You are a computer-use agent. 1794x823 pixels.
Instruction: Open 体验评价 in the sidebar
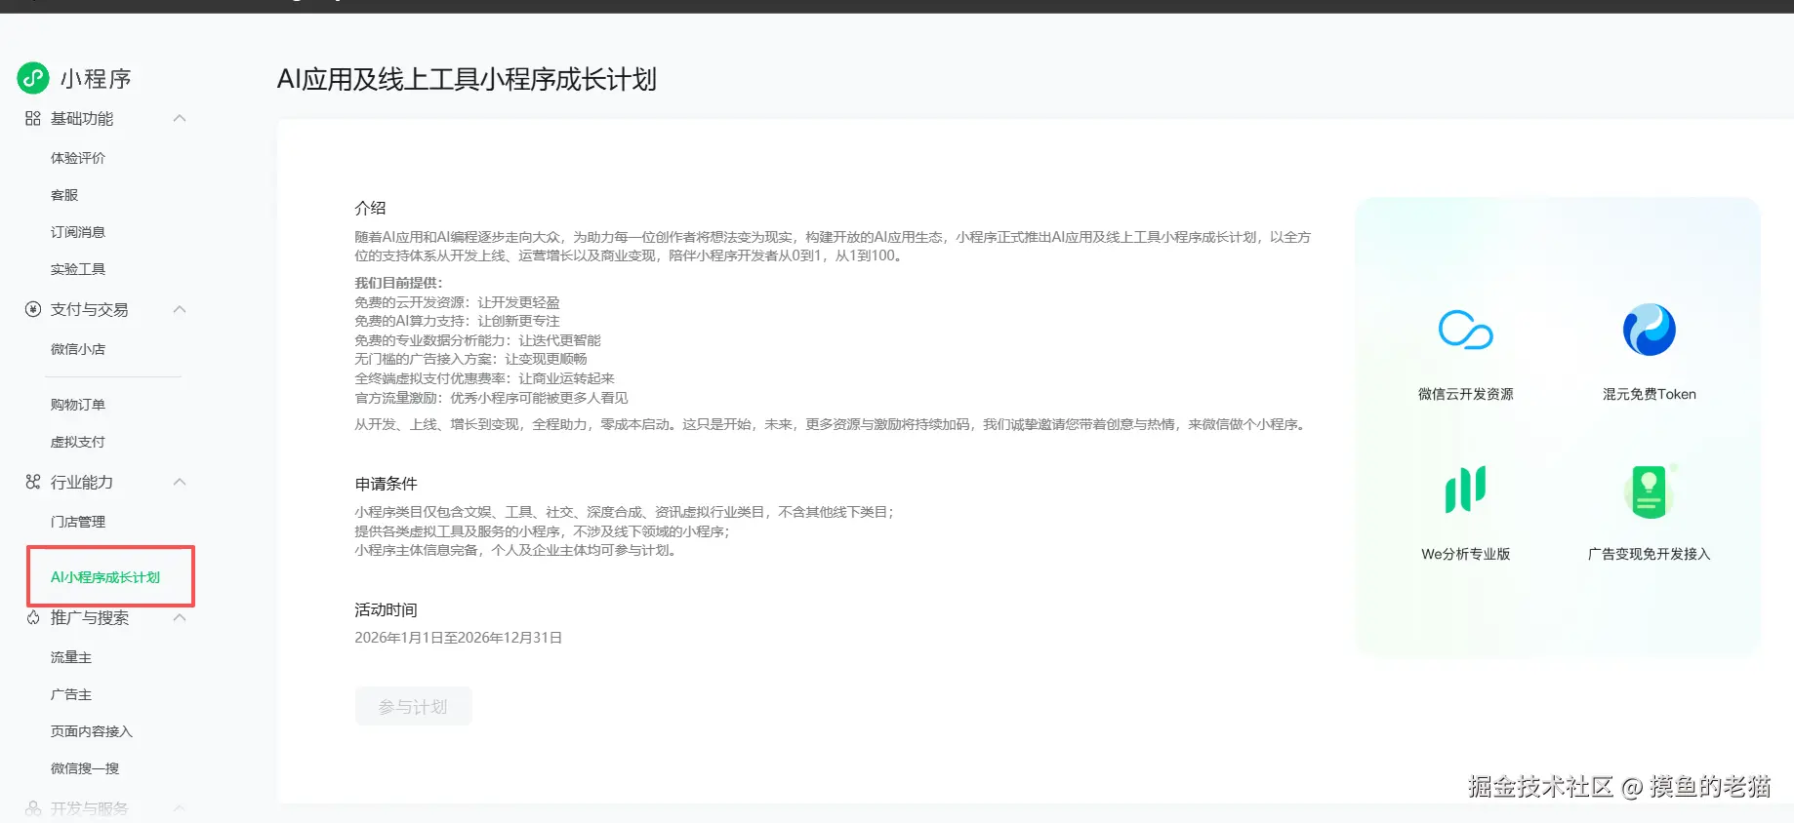point(78,158)
